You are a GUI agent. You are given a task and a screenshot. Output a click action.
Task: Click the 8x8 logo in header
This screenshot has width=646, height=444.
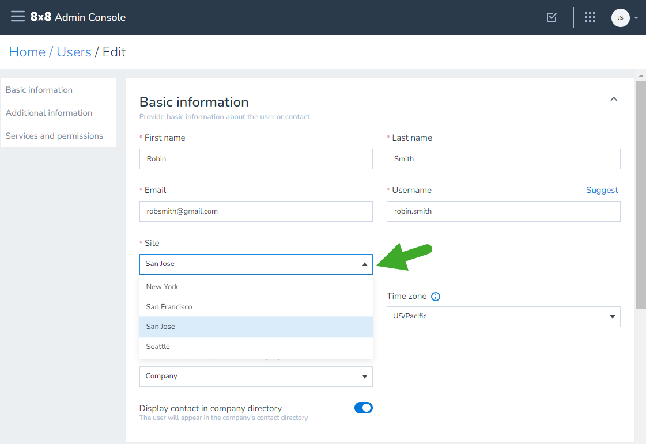point(41,17)
